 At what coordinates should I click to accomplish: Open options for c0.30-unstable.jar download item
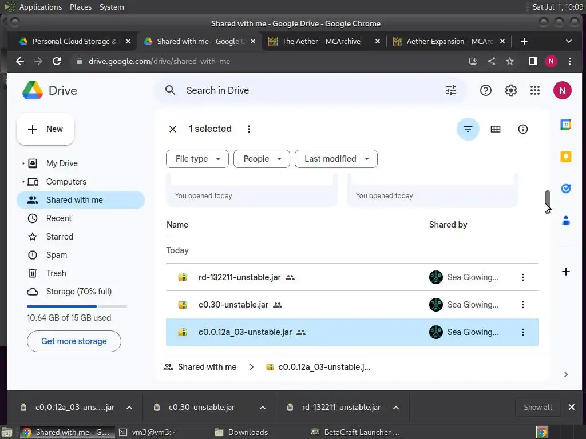263,408
